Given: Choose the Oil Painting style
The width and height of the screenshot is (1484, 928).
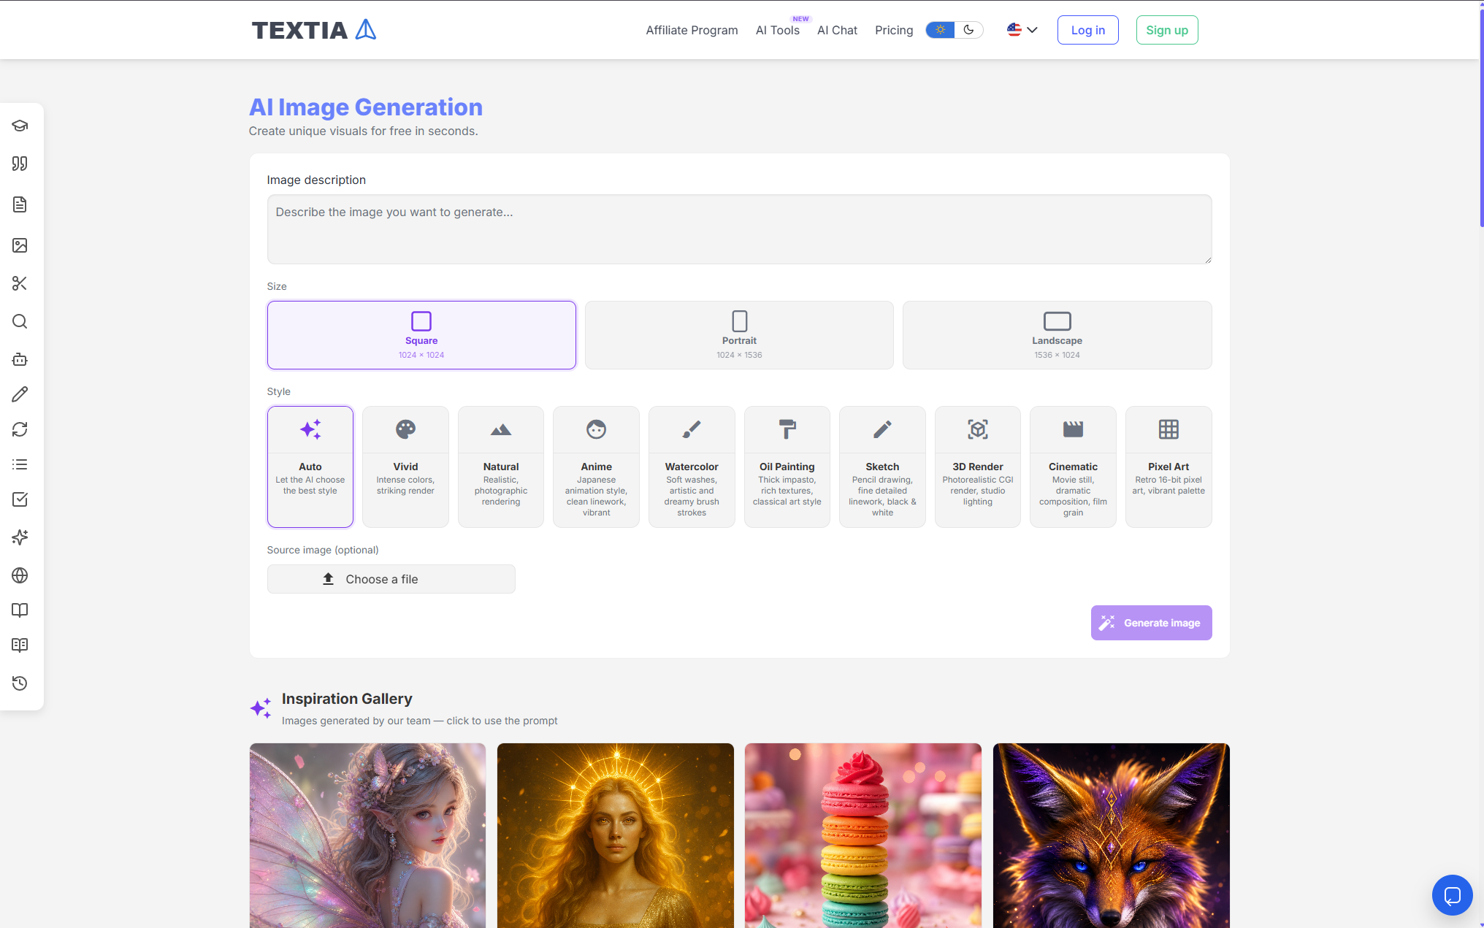Looking at the screenshot, I should point(787,467).
